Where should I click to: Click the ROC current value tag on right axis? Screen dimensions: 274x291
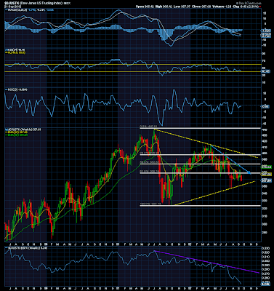pyautogui.click(x=266, y=106)
